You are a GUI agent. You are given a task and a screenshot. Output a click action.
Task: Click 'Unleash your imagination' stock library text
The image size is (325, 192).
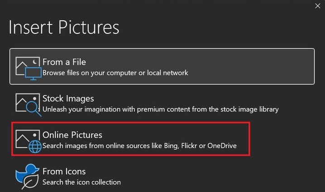(x=160, y=109)
